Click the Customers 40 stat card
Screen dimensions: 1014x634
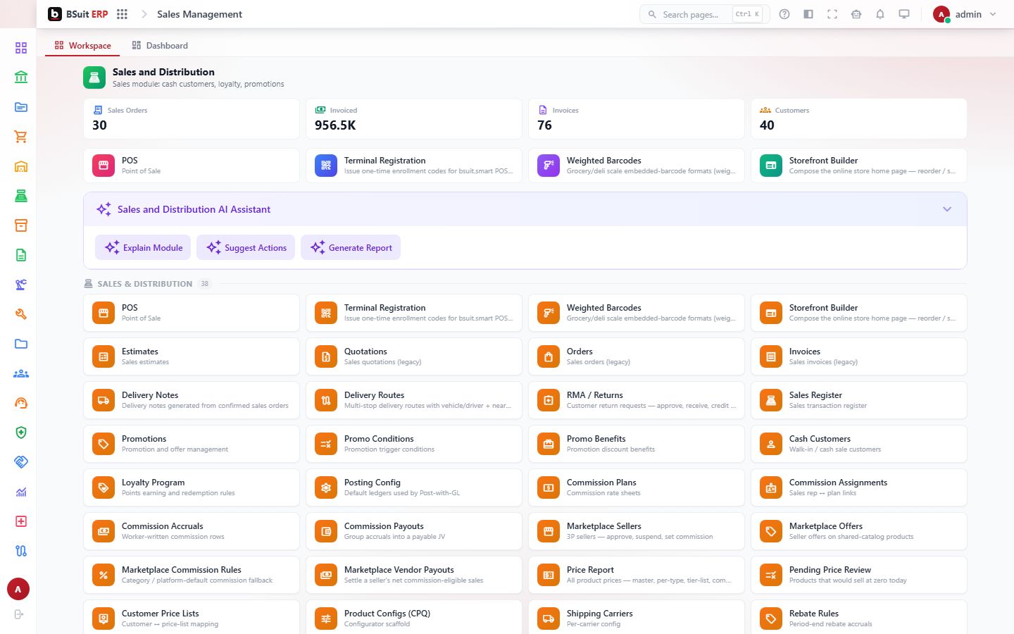859,118
